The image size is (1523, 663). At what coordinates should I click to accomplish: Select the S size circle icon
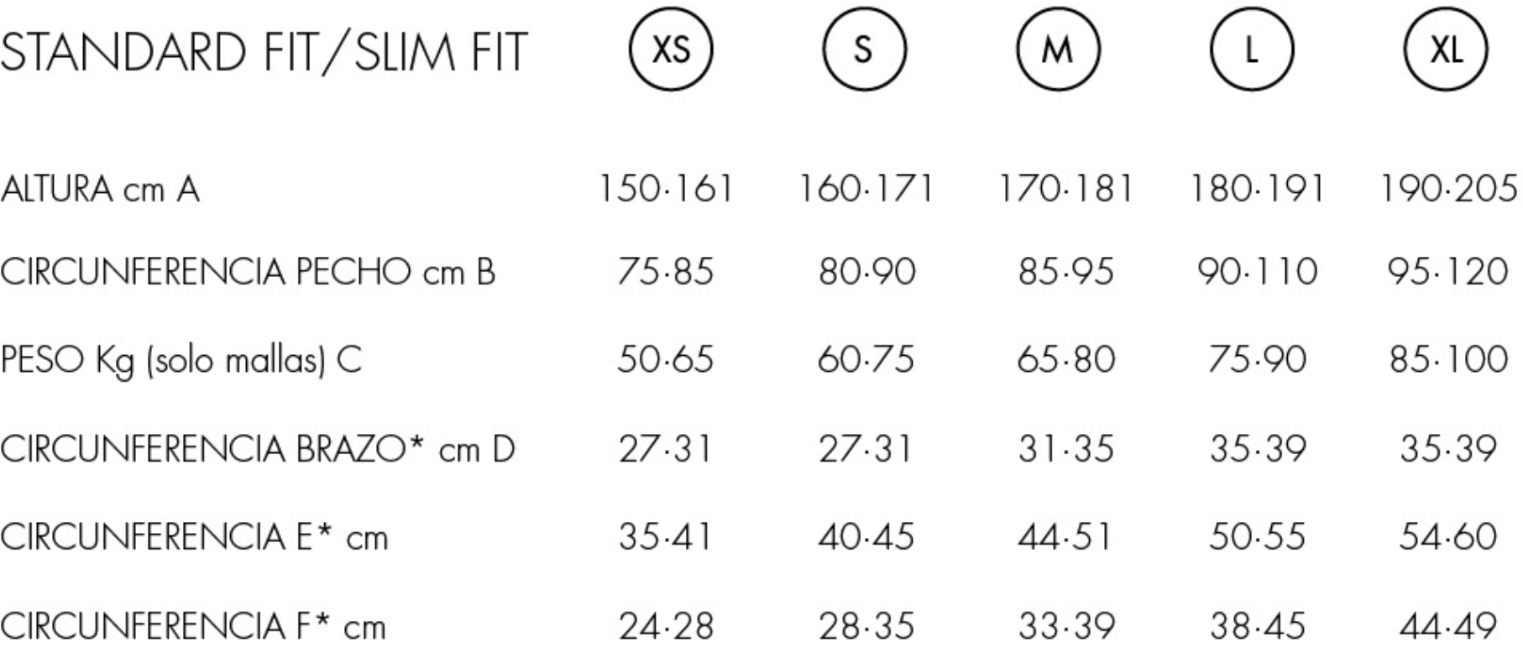click(865, 50)
